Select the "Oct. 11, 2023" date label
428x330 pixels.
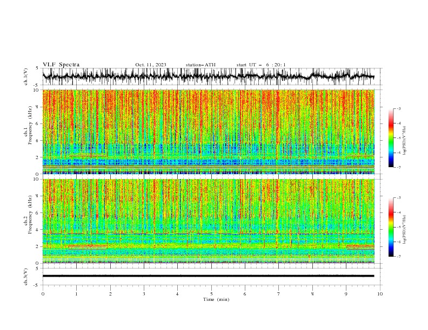click(151, 65)
